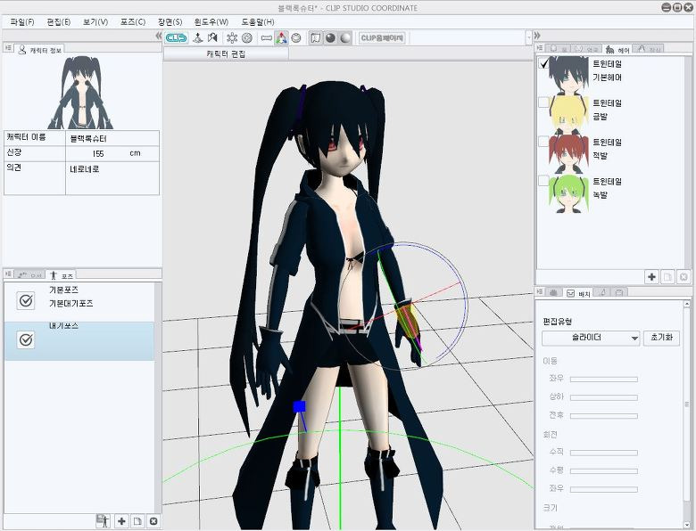This screenshot has height=531, width=696.
Task: Select the 트윈테일 적발 hair thumbnail
Action: (x=569, y=154)
